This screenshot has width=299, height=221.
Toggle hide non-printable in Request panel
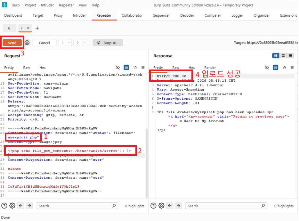pos(118,67)
